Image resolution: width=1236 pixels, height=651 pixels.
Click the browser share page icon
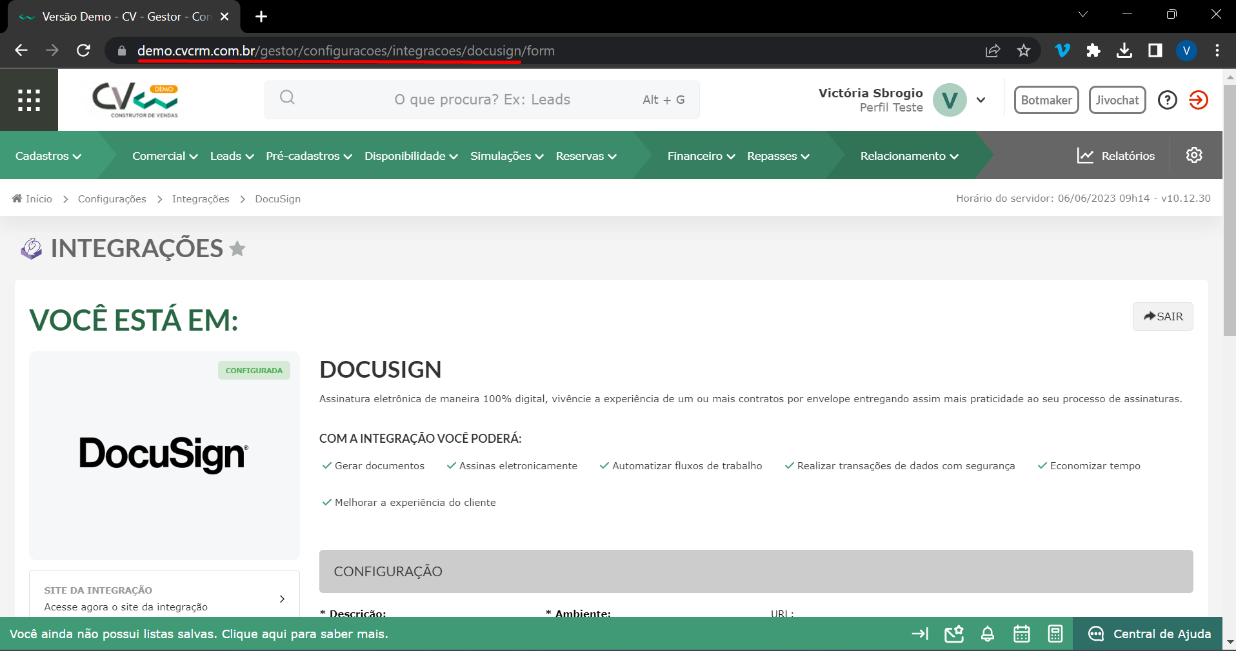[993, 50]
